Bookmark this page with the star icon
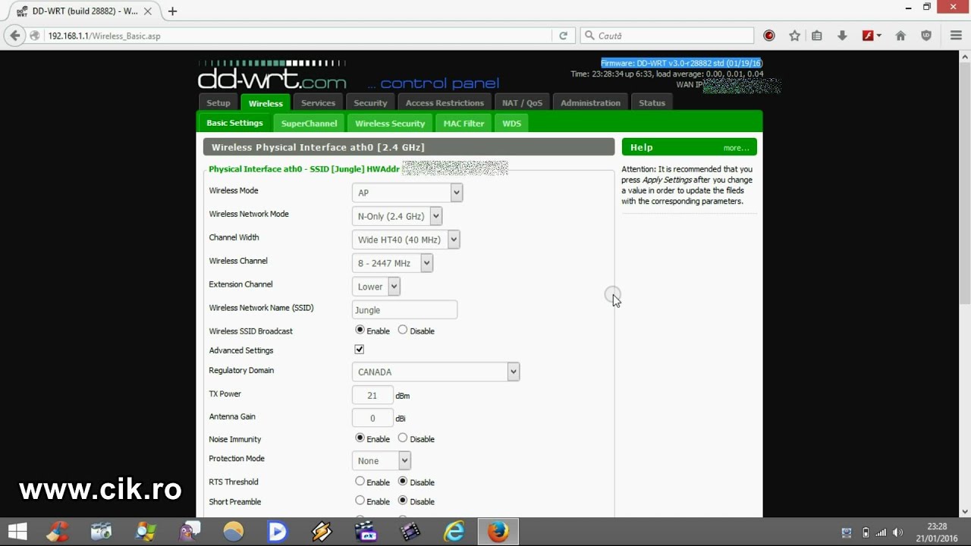971x546 pixels. [x=794, y=36]
